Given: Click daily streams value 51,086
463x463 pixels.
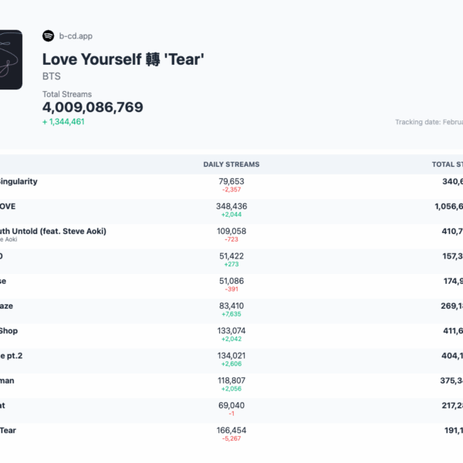Looking at the screenshot, I should [231, 281].
